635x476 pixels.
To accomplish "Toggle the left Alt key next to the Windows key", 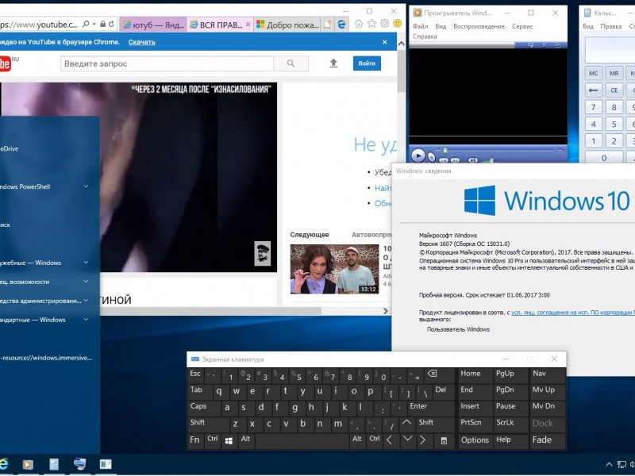I will [245, 440].
